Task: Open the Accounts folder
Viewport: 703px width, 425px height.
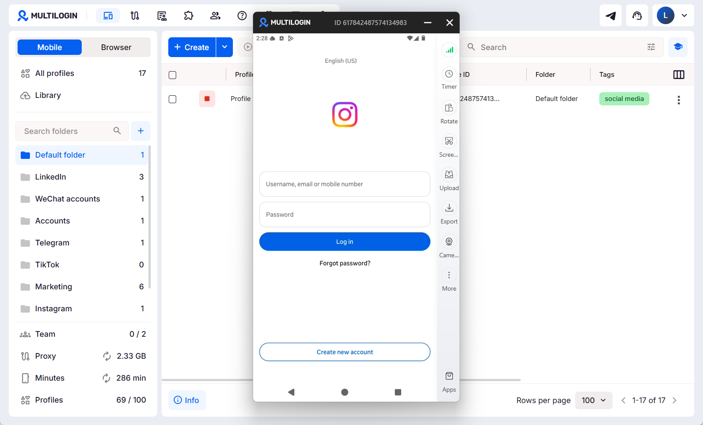Action: (x=82, y=221)
